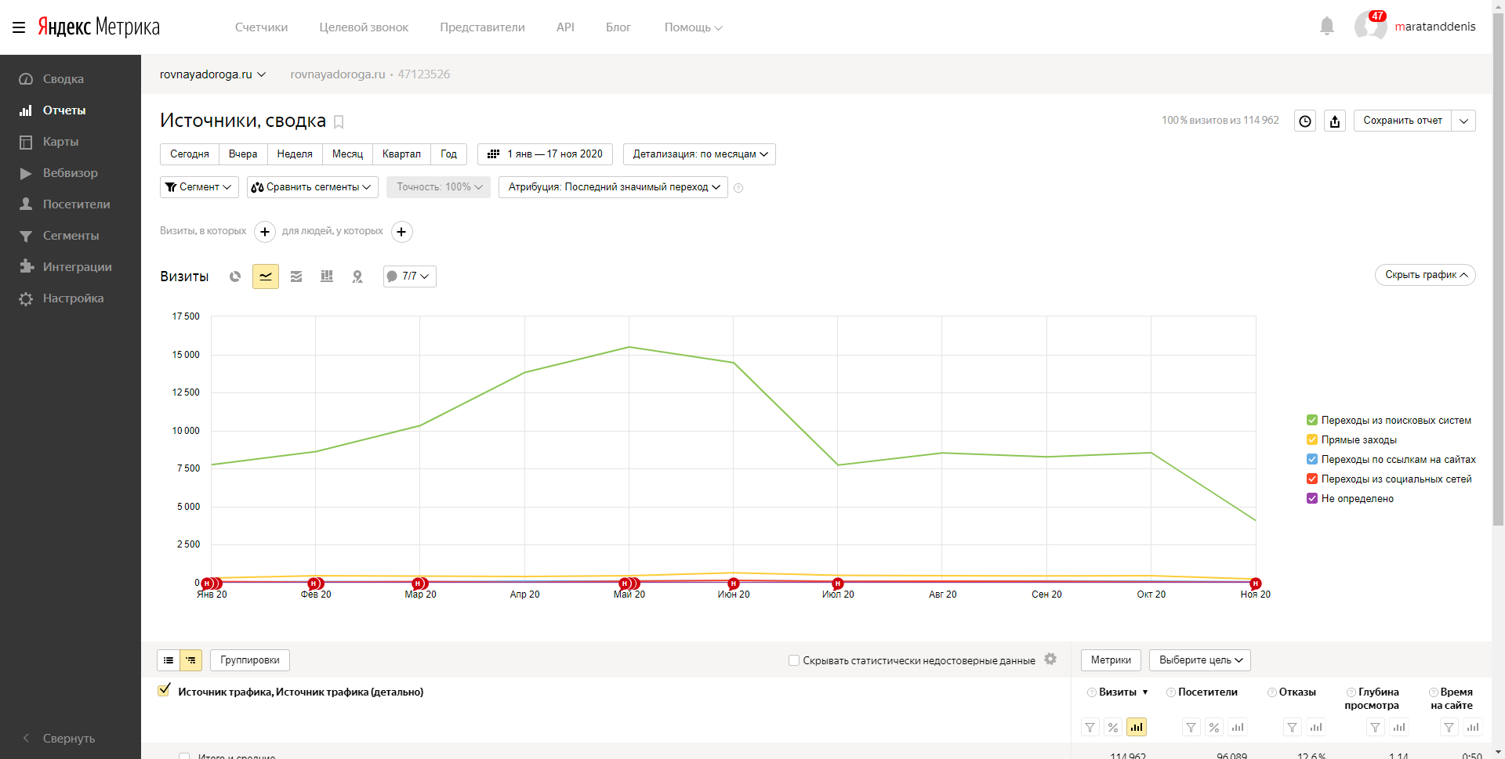1505x759 pixels.
Task: Open Сводка in the sidebar
Action: point(63,79)
